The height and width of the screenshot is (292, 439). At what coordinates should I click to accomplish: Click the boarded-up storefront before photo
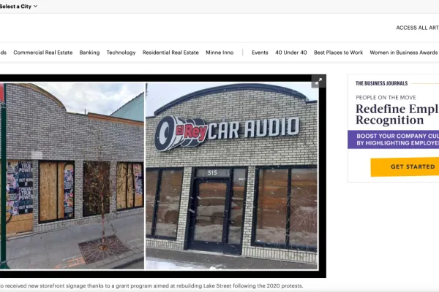(x=72, y=176)
